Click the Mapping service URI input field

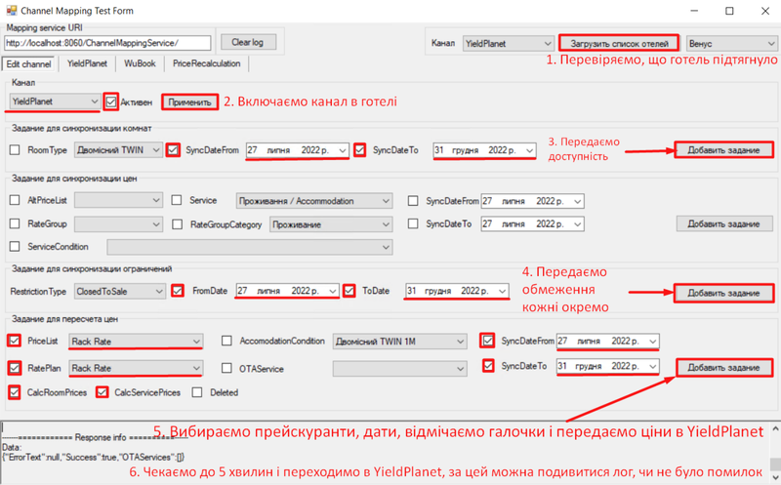coord(106,43)
